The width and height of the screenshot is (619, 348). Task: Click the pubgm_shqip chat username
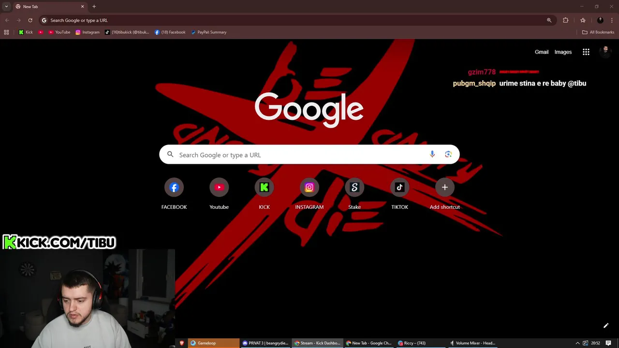coord(474,83)
